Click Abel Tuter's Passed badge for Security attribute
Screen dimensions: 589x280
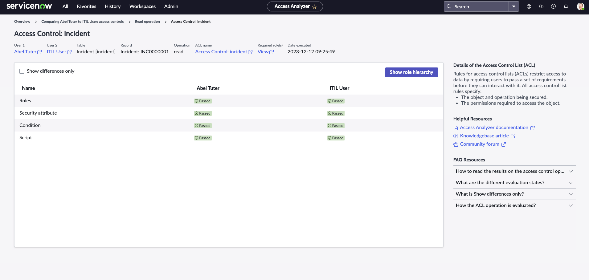(x=203, y=113)
